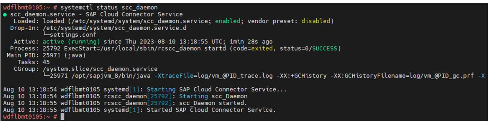Click the '-XtraceFile' java option text
Image resolution: width=489 pixels, height=124 pixels.
coord(174,76)
